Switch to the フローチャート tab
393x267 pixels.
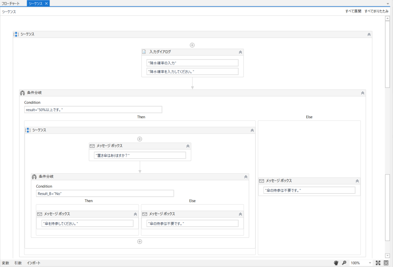[11, 3]
